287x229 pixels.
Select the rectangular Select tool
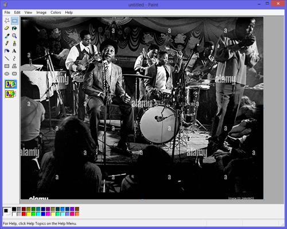14,21
